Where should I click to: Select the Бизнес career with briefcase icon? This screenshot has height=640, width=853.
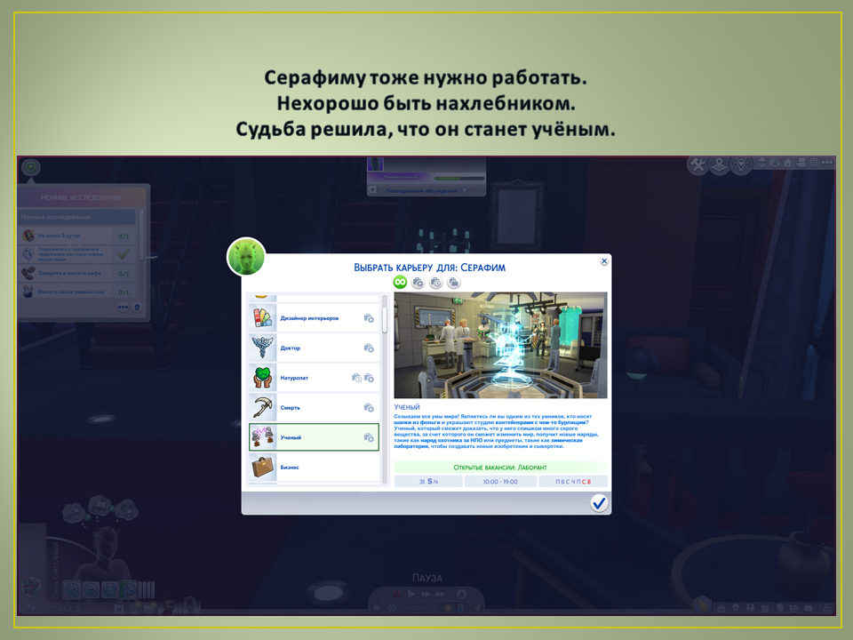[x=314, y=467]
